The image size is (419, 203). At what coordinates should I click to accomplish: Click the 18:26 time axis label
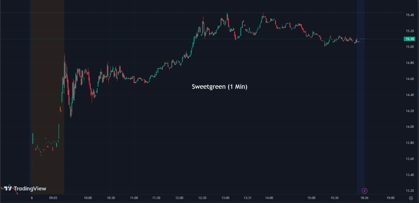click(x=365, y=198)
